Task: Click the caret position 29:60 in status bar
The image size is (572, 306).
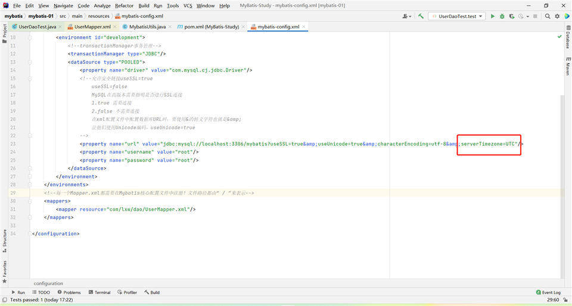Action: (x=553, y=300)
